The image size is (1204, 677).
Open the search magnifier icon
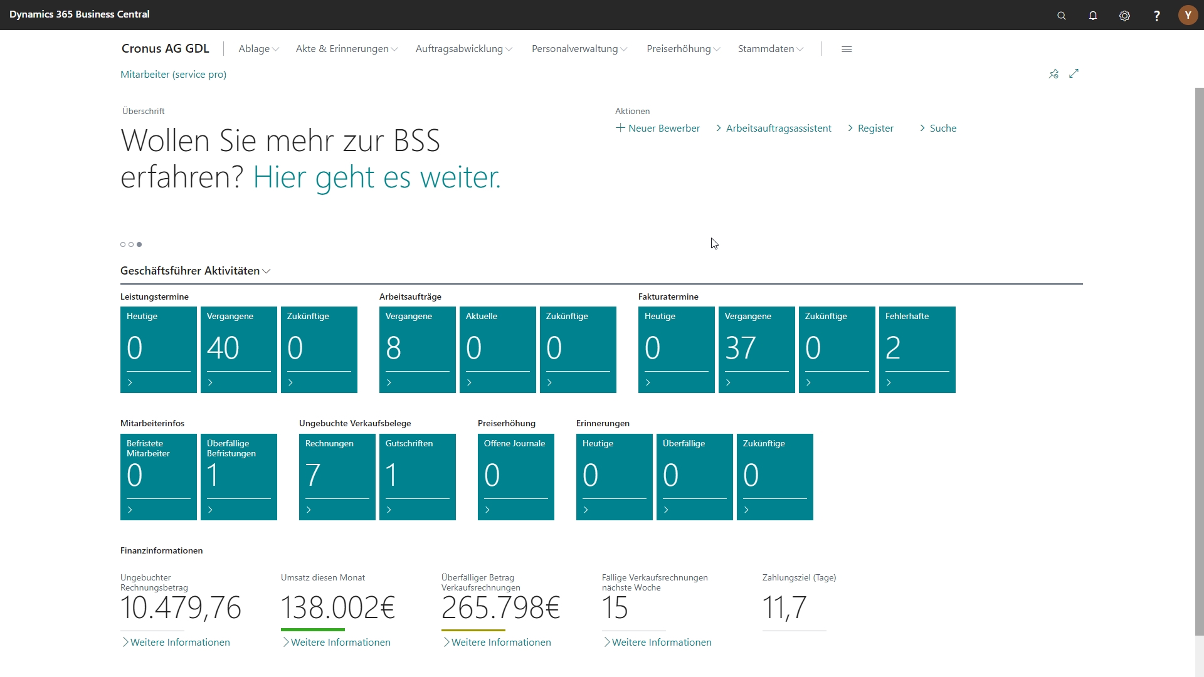point(1062,16)
